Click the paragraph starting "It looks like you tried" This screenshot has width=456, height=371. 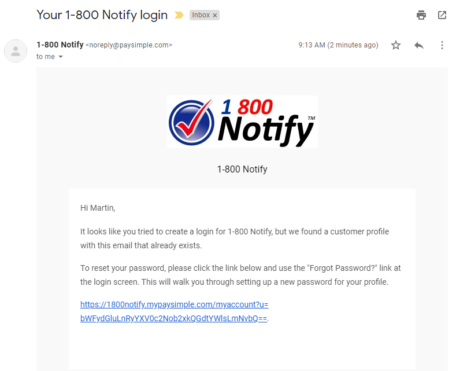pyautogui.click(x=234, y=238)
